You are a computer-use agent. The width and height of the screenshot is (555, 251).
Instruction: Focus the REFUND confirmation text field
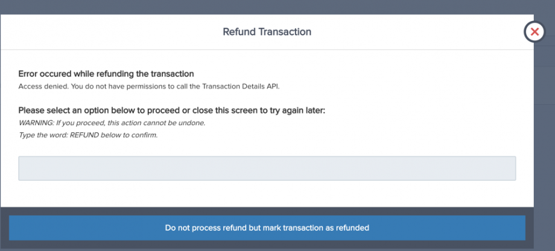267,169
